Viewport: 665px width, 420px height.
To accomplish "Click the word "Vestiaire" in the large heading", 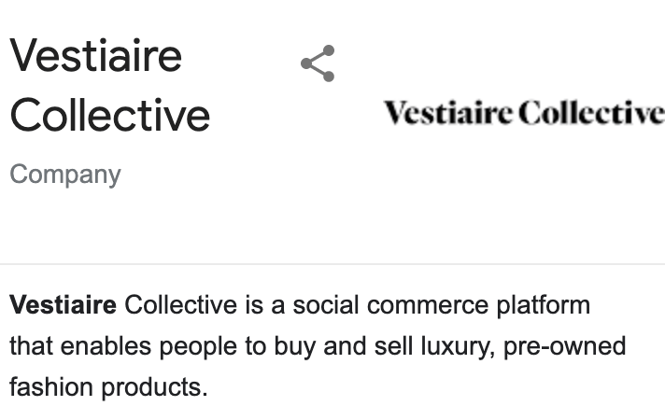I will pos(96,55).
